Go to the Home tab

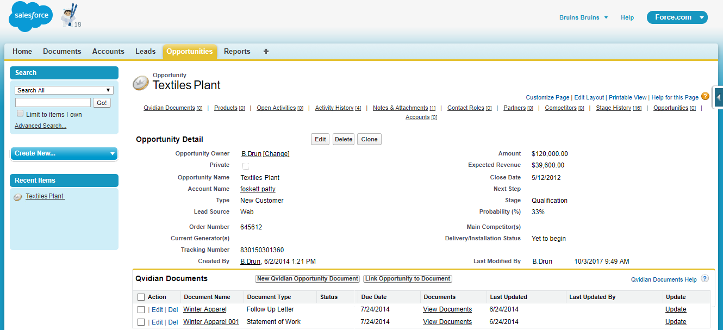[x=22, y=52]
